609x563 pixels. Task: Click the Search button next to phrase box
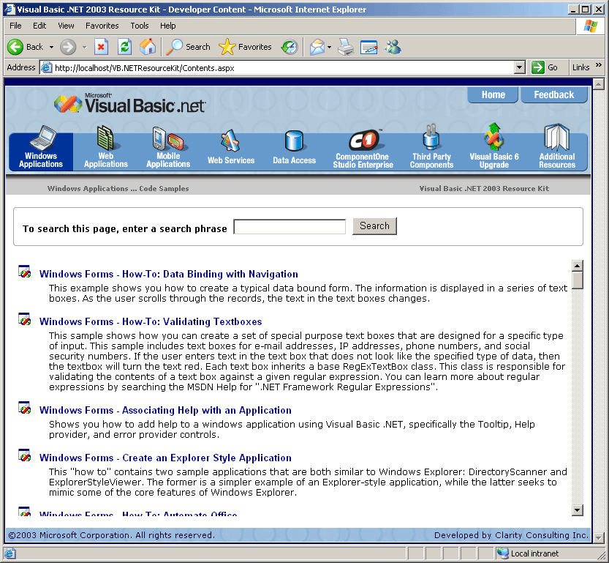pyautogui.click(x=374, y=226)
